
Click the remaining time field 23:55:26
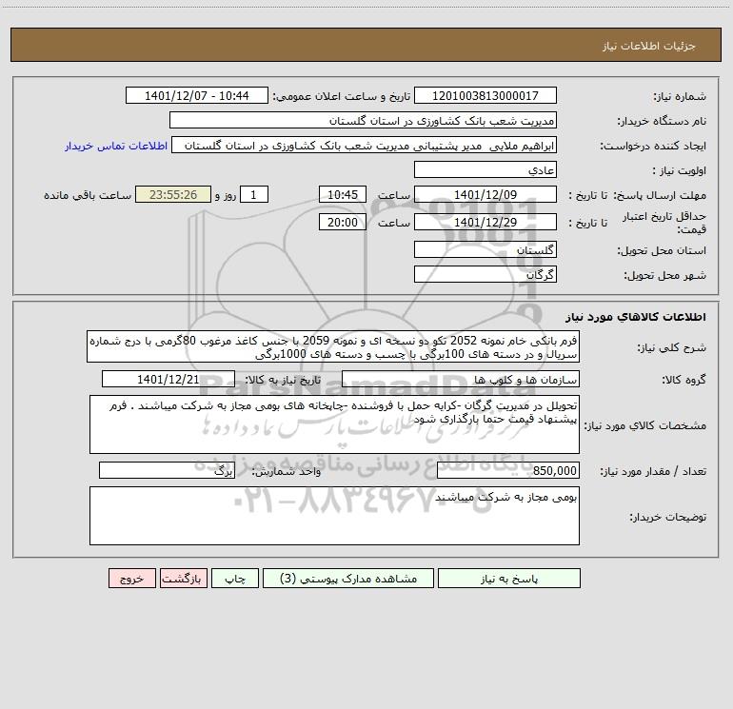(x=173, y=194)
